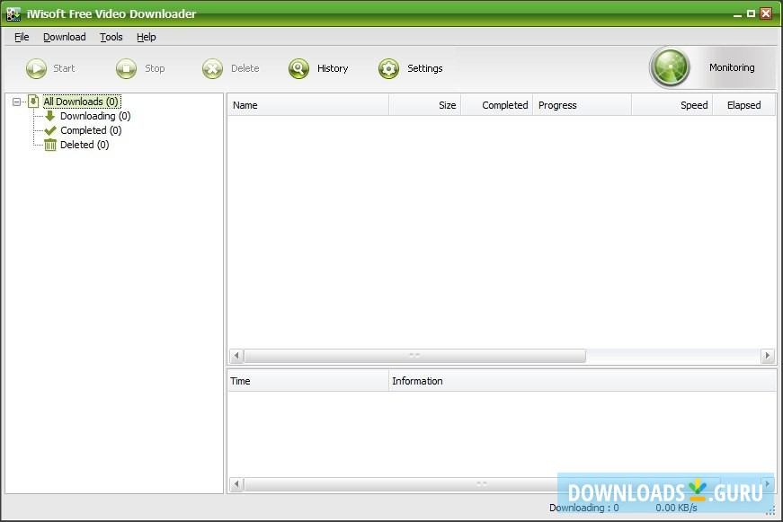The image size is (783, 522).
Task: Toggle the Monitoring label
Action: [732, 67]
